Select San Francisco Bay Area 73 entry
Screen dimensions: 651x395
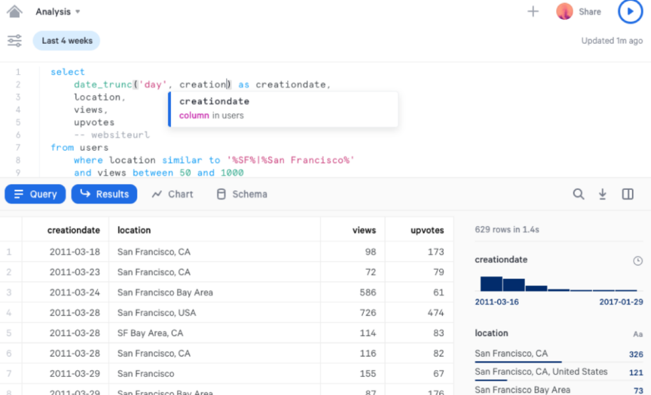(x=559, y=390)
